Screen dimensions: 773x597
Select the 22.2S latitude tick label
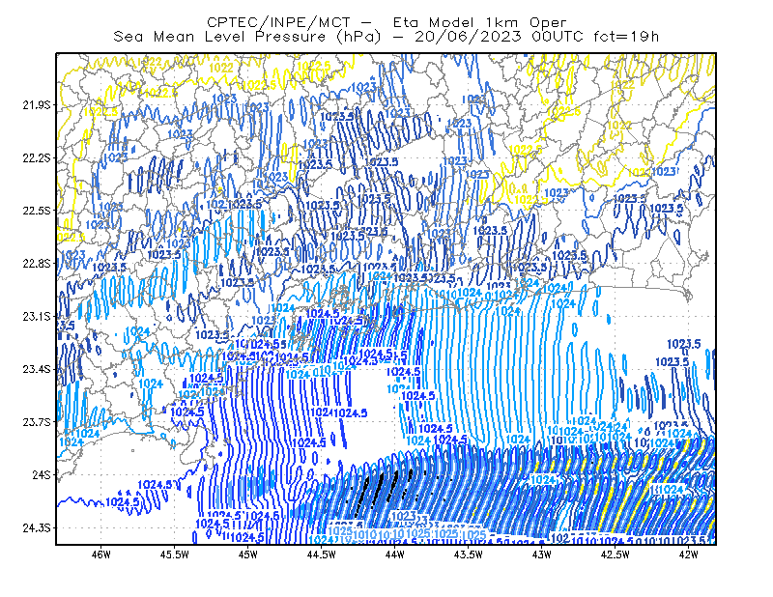point(37,157)
